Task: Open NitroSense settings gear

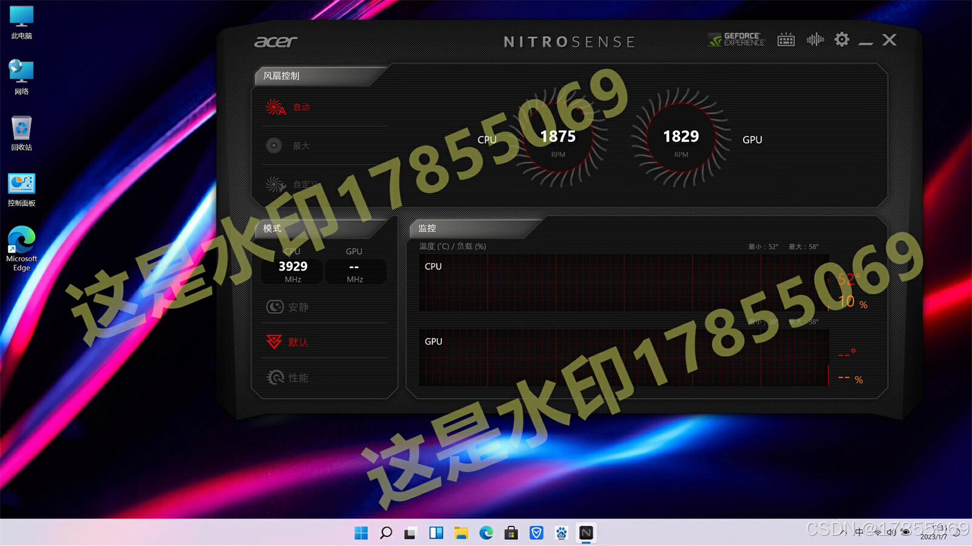Action: [841, 40]
